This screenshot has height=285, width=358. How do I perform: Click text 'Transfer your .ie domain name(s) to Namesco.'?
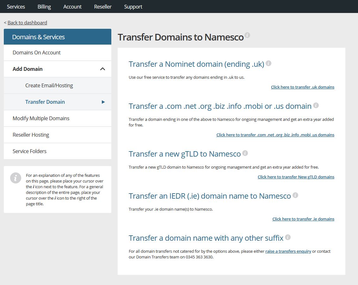[x=171, y=209]
